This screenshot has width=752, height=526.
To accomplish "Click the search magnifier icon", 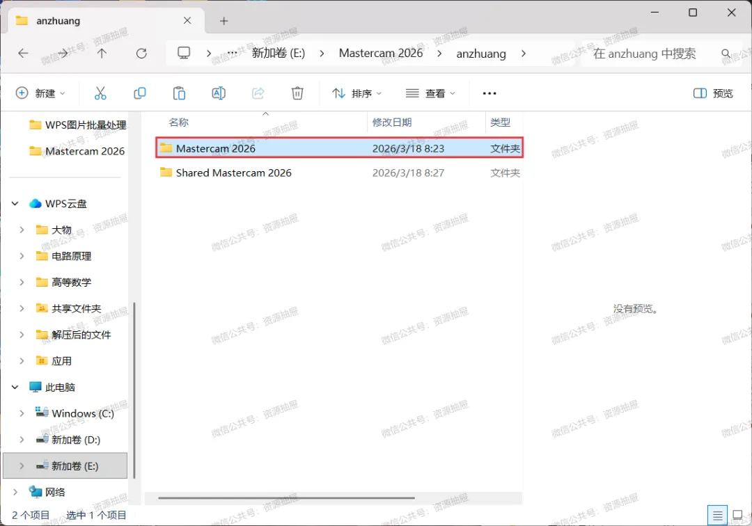I will coord(726,53).
